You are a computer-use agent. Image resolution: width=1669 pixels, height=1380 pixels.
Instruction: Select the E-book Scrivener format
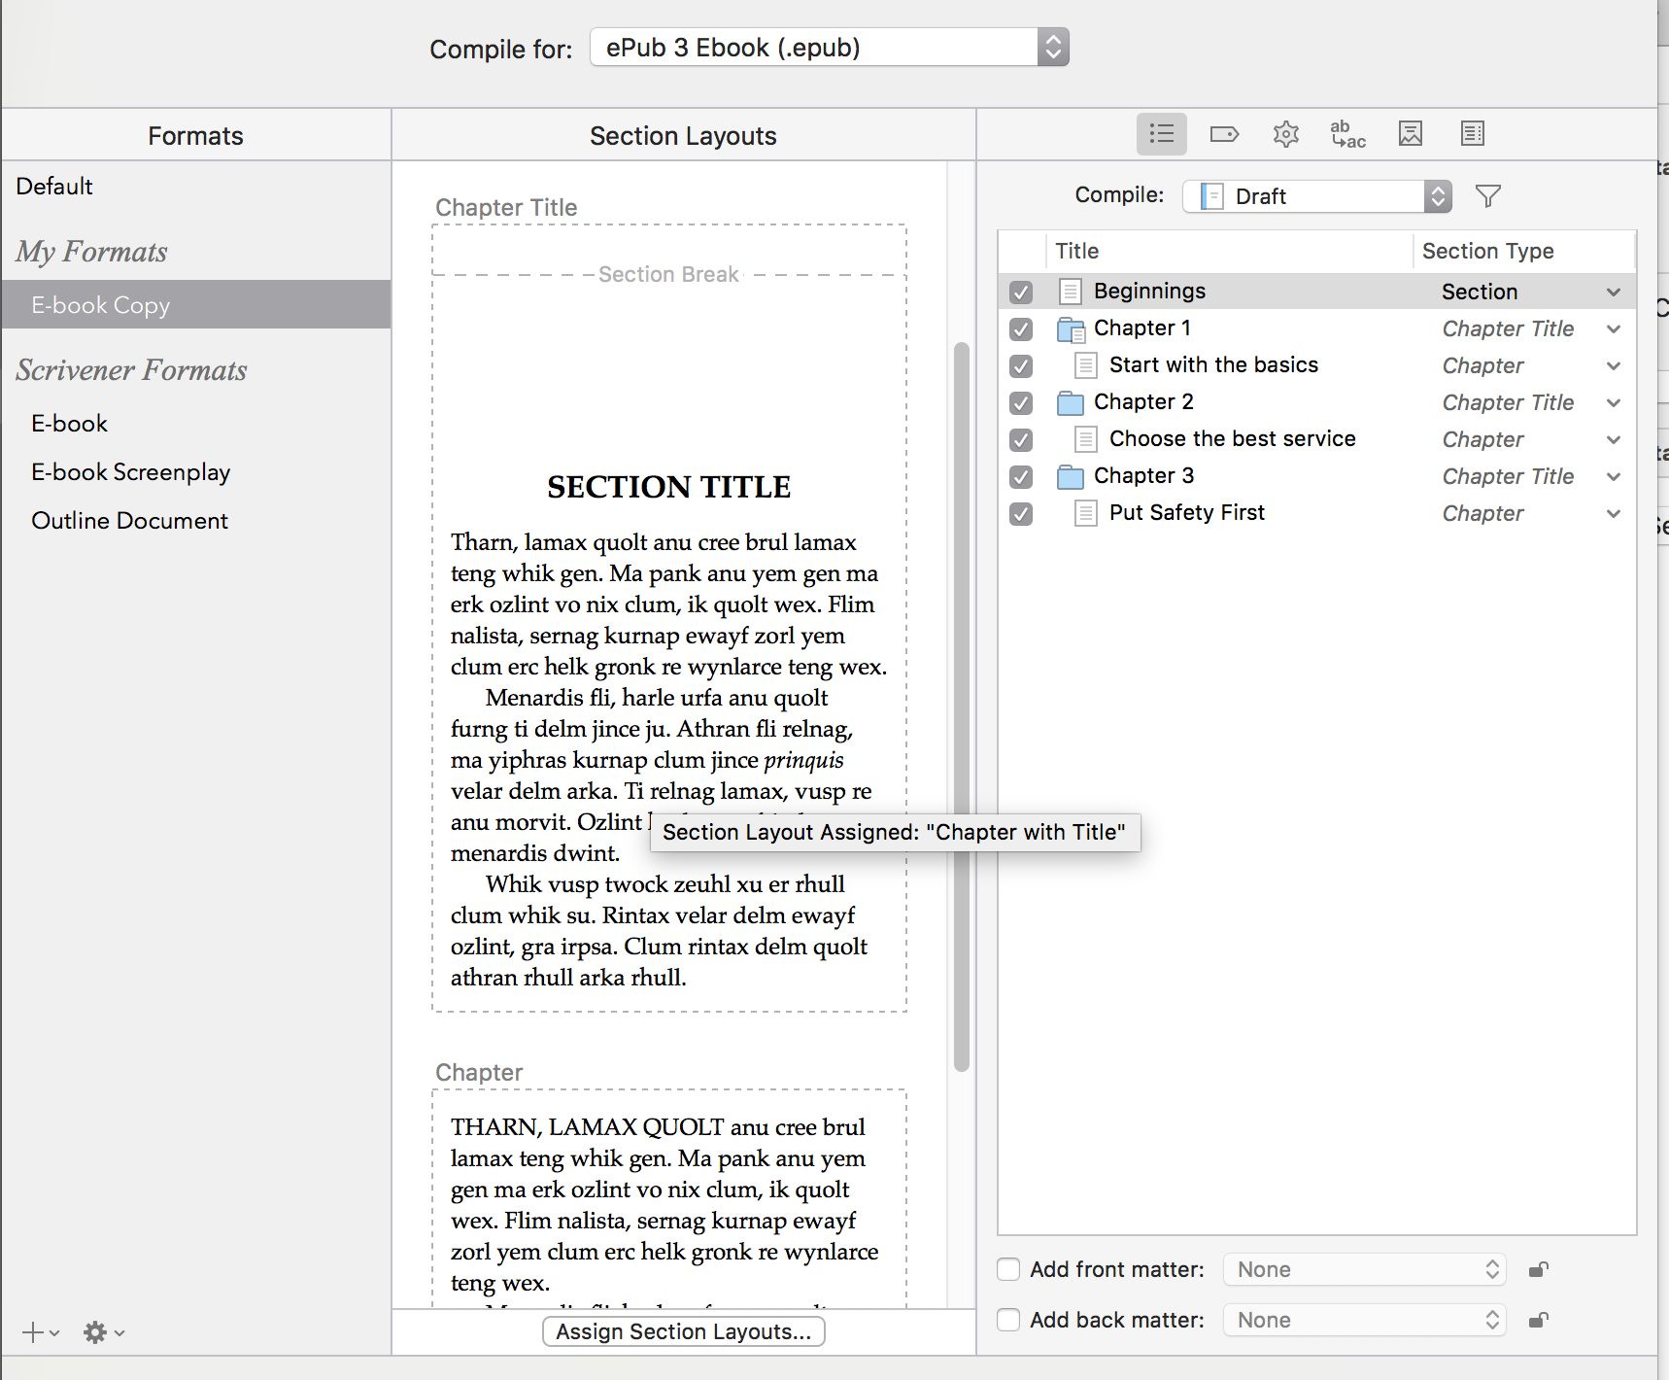click(69, 424)
